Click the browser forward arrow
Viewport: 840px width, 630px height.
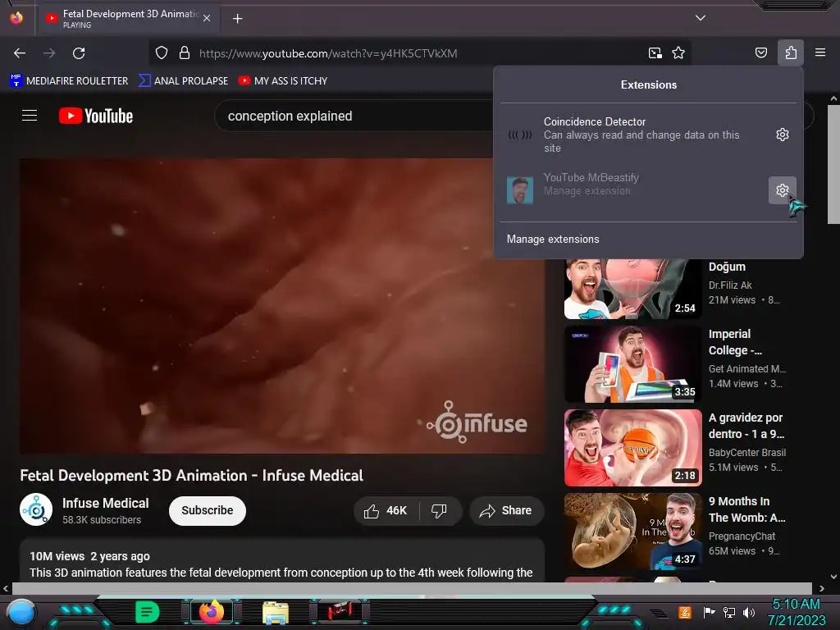click(49, 53)
